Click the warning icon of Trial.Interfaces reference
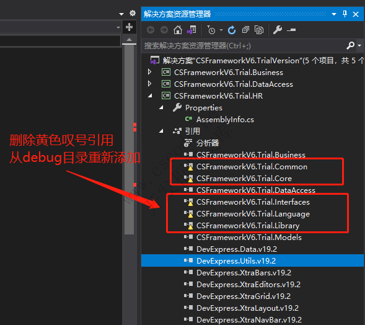 coord(190,203)
